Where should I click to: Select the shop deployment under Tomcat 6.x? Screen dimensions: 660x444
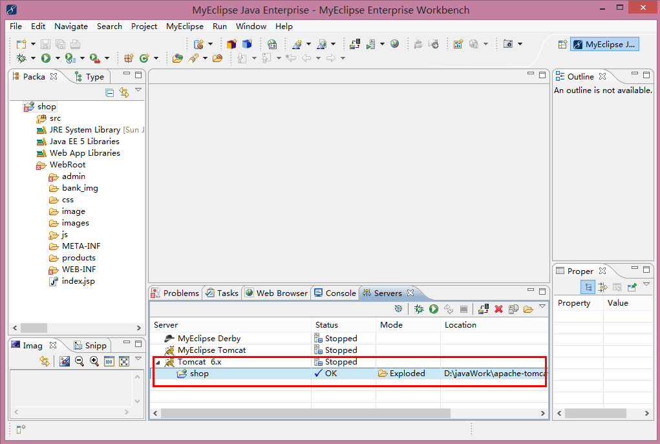[x=349, y=374]
